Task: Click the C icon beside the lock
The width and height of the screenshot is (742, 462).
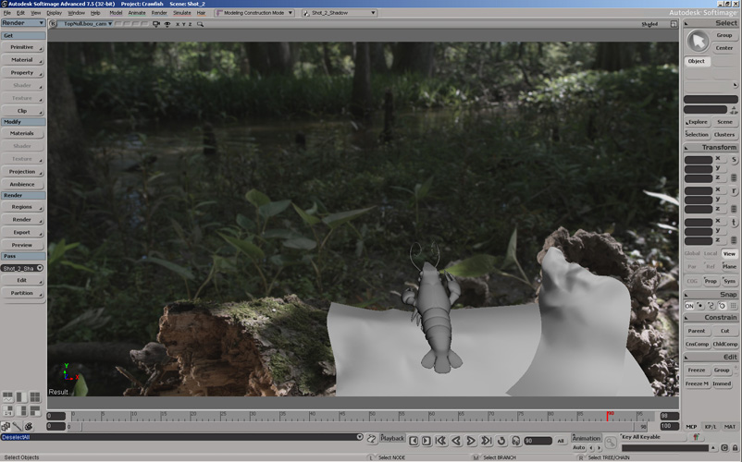Action: 724,447
